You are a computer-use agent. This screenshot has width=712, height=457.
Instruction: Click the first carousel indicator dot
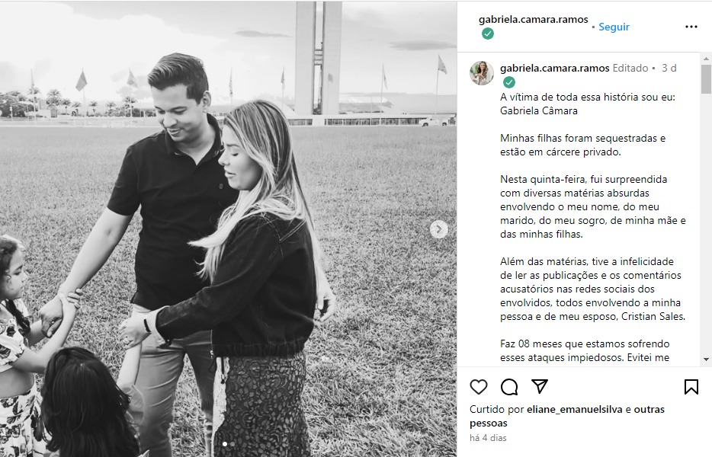tap(225, 443)
